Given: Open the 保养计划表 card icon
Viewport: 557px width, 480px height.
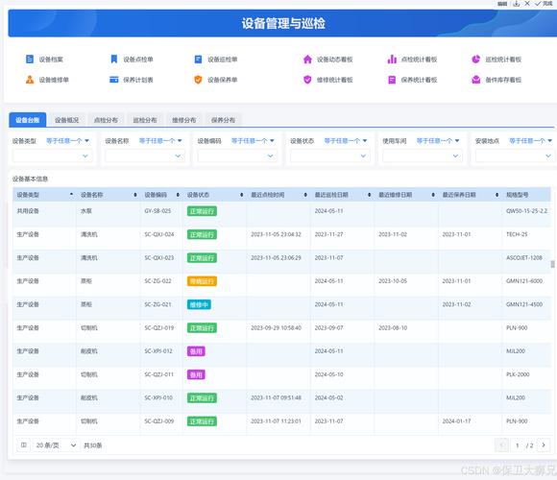Looking at the screenshot, I should 114,80.
